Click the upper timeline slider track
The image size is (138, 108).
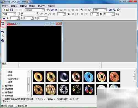tap(28, 13)
